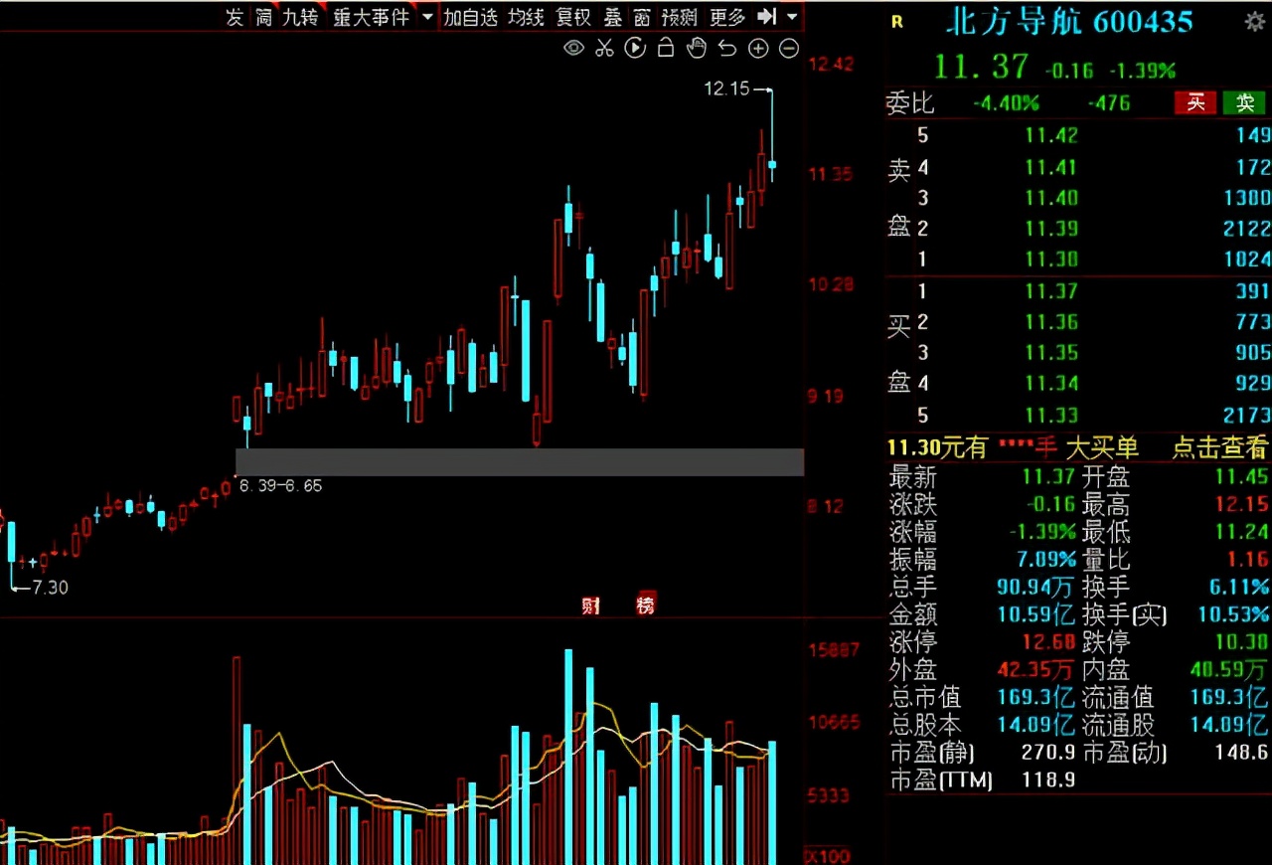
Task: Select buy level 5 price 11.33
Action: click(1051, 414)
